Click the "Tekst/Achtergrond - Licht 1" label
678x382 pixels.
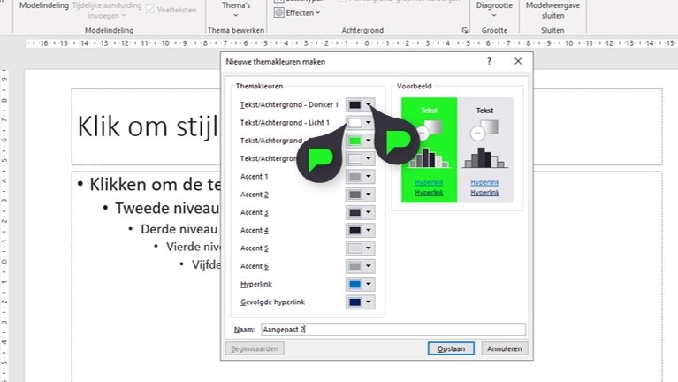(285, 123)
